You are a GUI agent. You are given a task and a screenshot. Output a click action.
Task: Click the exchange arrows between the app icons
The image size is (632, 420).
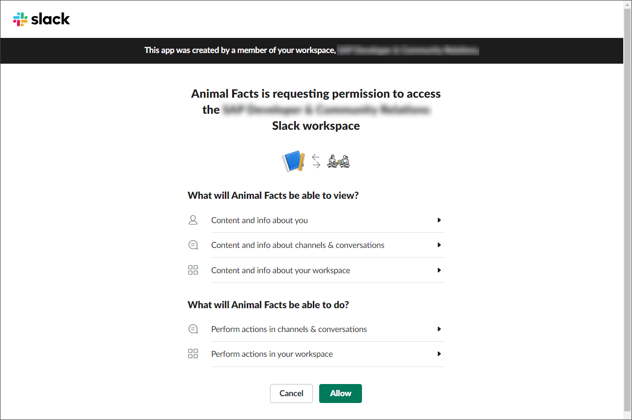pyautogui.click(x=316, y=161)
